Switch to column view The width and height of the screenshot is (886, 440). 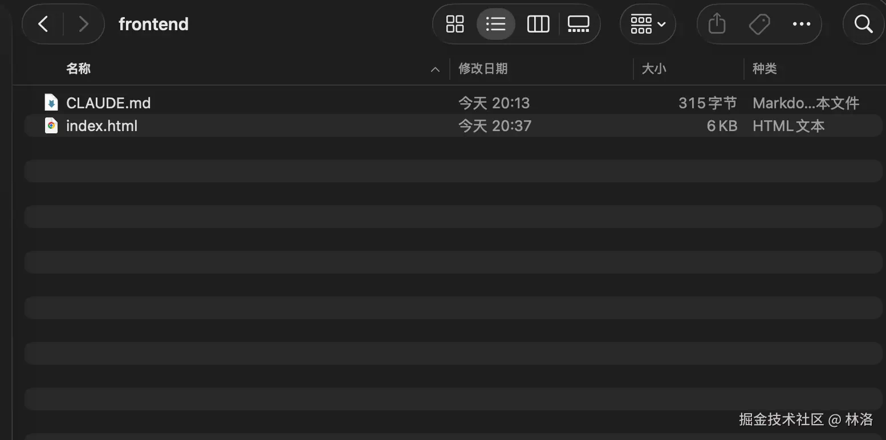click(538, 24)
